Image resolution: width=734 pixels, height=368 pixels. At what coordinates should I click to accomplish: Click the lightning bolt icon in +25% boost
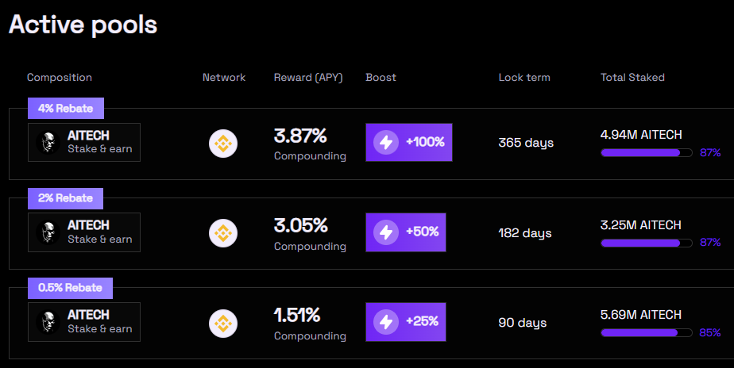(x=386, y=322)
